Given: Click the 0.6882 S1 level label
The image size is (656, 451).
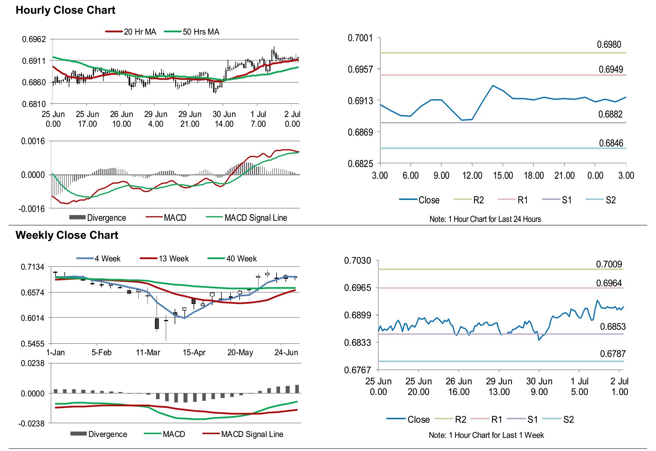Looking at the screenshot, I should pos(610,114).
